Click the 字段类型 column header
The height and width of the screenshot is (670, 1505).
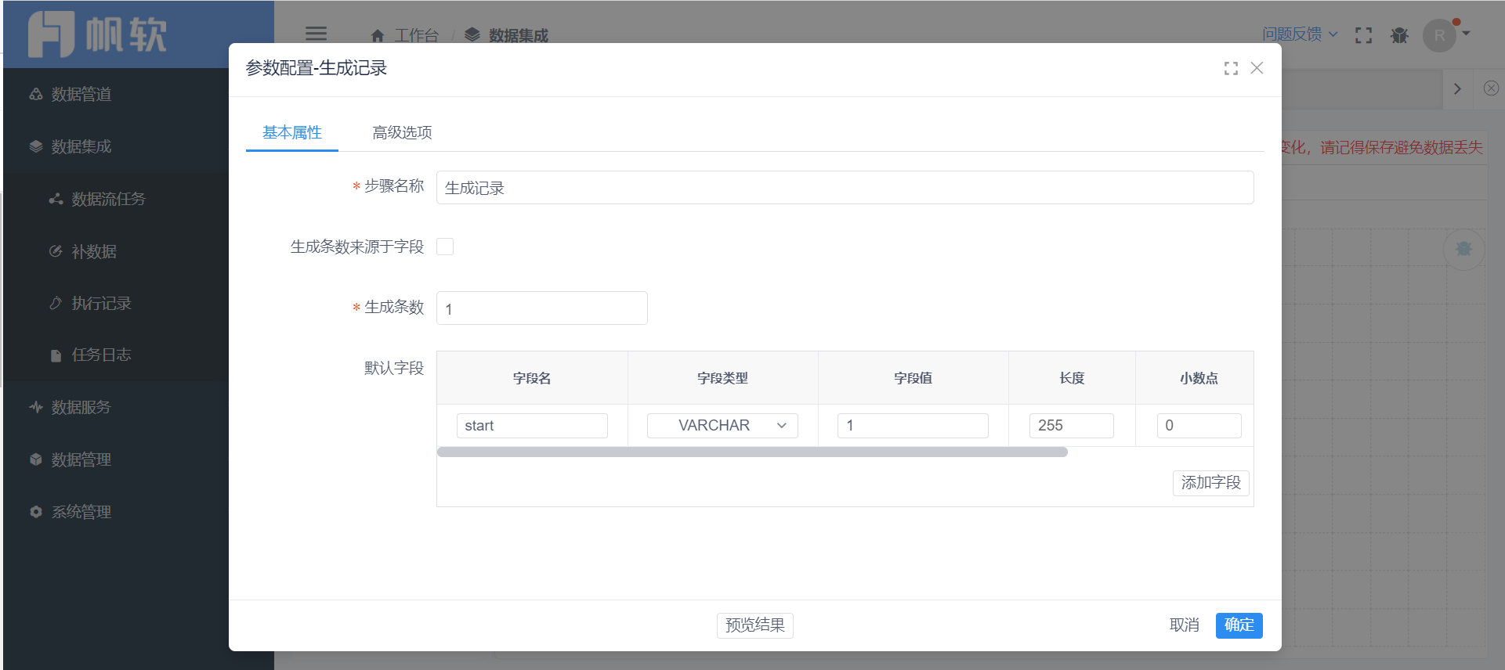[x=722, y=378]
